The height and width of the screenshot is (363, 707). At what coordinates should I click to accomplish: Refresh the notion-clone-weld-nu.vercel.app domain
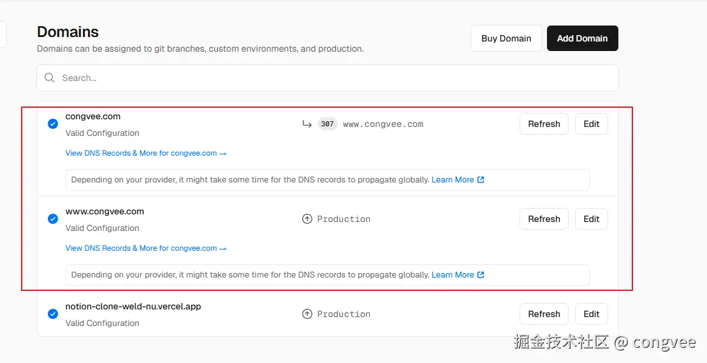point(544,314)
